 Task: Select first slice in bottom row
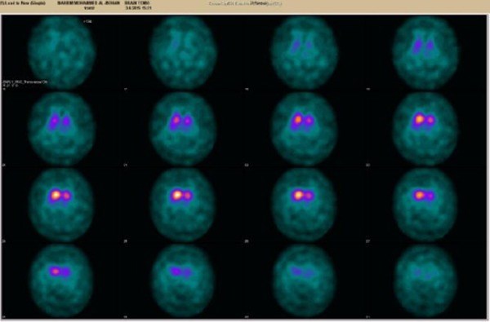click(x=61, y=280)
